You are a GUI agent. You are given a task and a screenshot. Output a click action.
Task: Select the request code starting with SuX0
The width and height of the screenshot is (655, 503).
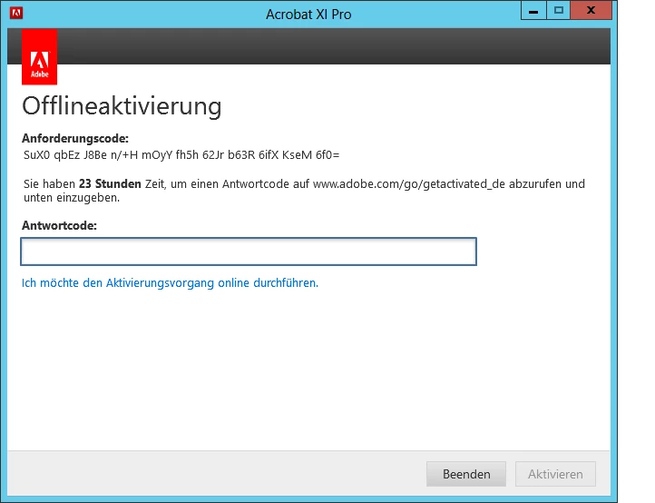point(181,155)
